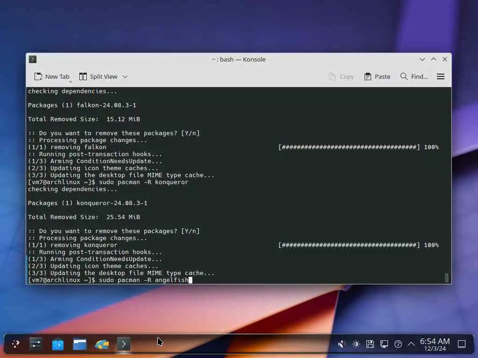This screenshot has height=358, width=478.
Task: Click the Konsole window icon in title bar
Action: coord(33,59)
